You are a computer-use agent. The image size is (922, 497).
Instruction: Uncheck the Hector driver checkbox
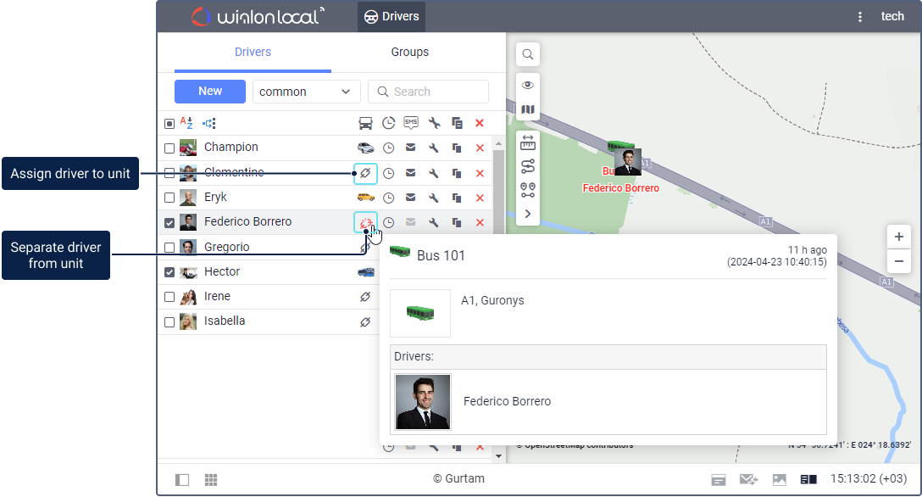[169, 272]
